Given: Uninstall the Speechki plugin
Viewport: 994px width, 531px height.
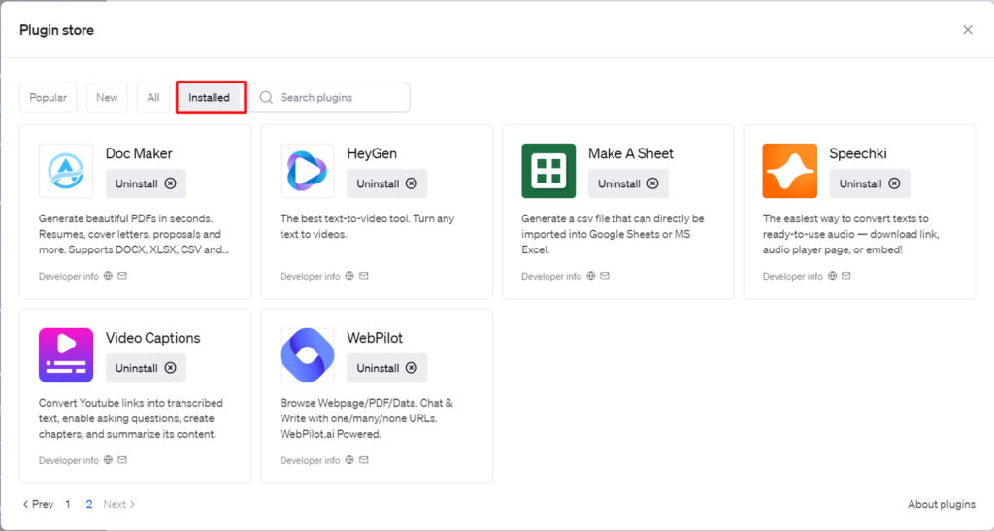Looking at the screenshot, I should point(870,183).
